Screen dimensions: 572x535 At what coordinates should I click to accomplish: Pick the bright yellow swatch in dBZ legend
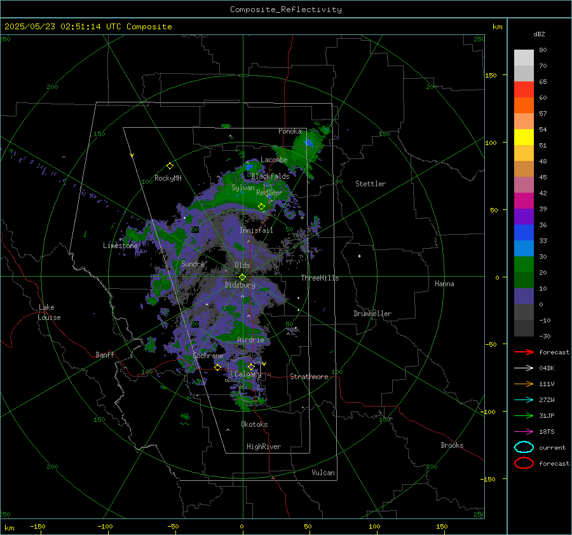(x=524, y=137)
